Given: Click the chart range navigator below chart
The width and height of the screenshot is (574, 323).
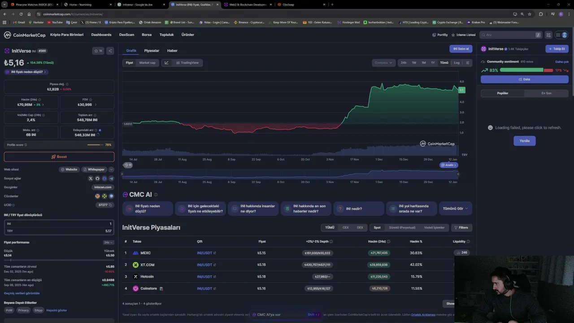Looking at the screenshot, I should [x=290, y=174].
